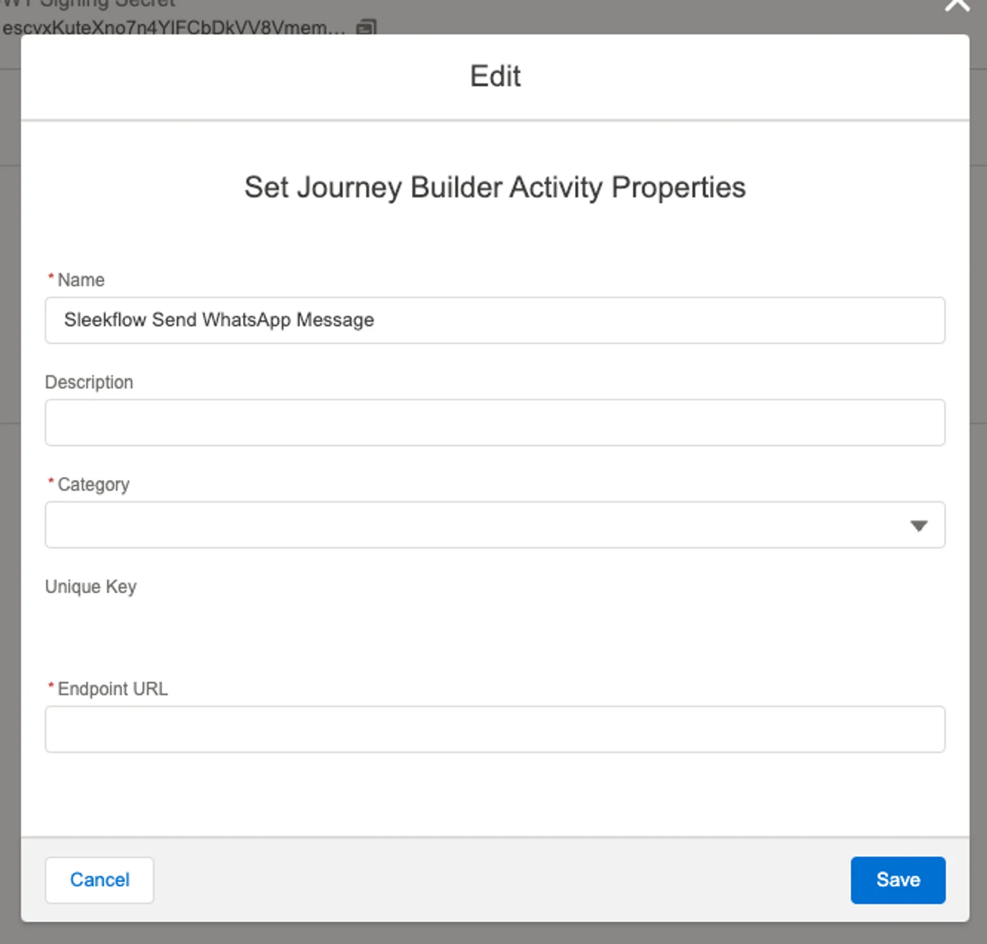
Task: Click the empty Description field
Action: [494, 422]
